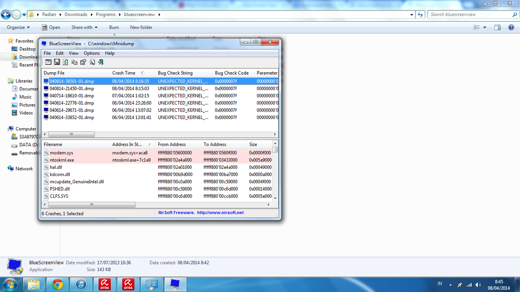Click the volume icon in system tray
Screen dimensions: 520x292
click(478, 285)
